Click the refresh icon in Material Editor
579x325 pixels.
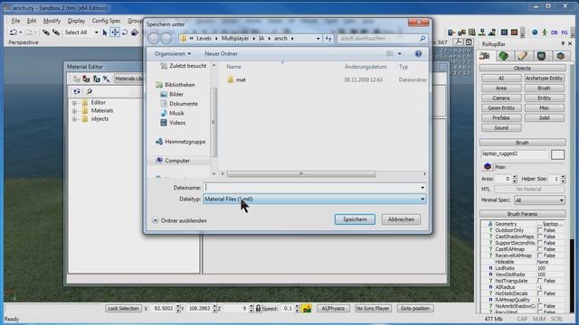click(77, 91)
